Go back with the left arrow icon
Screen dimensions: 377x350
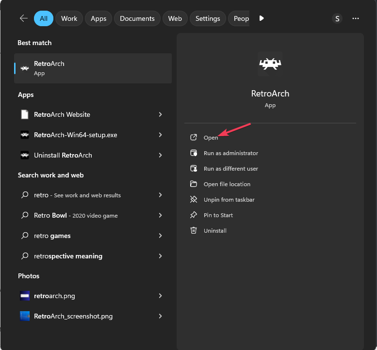click(24, 18)
